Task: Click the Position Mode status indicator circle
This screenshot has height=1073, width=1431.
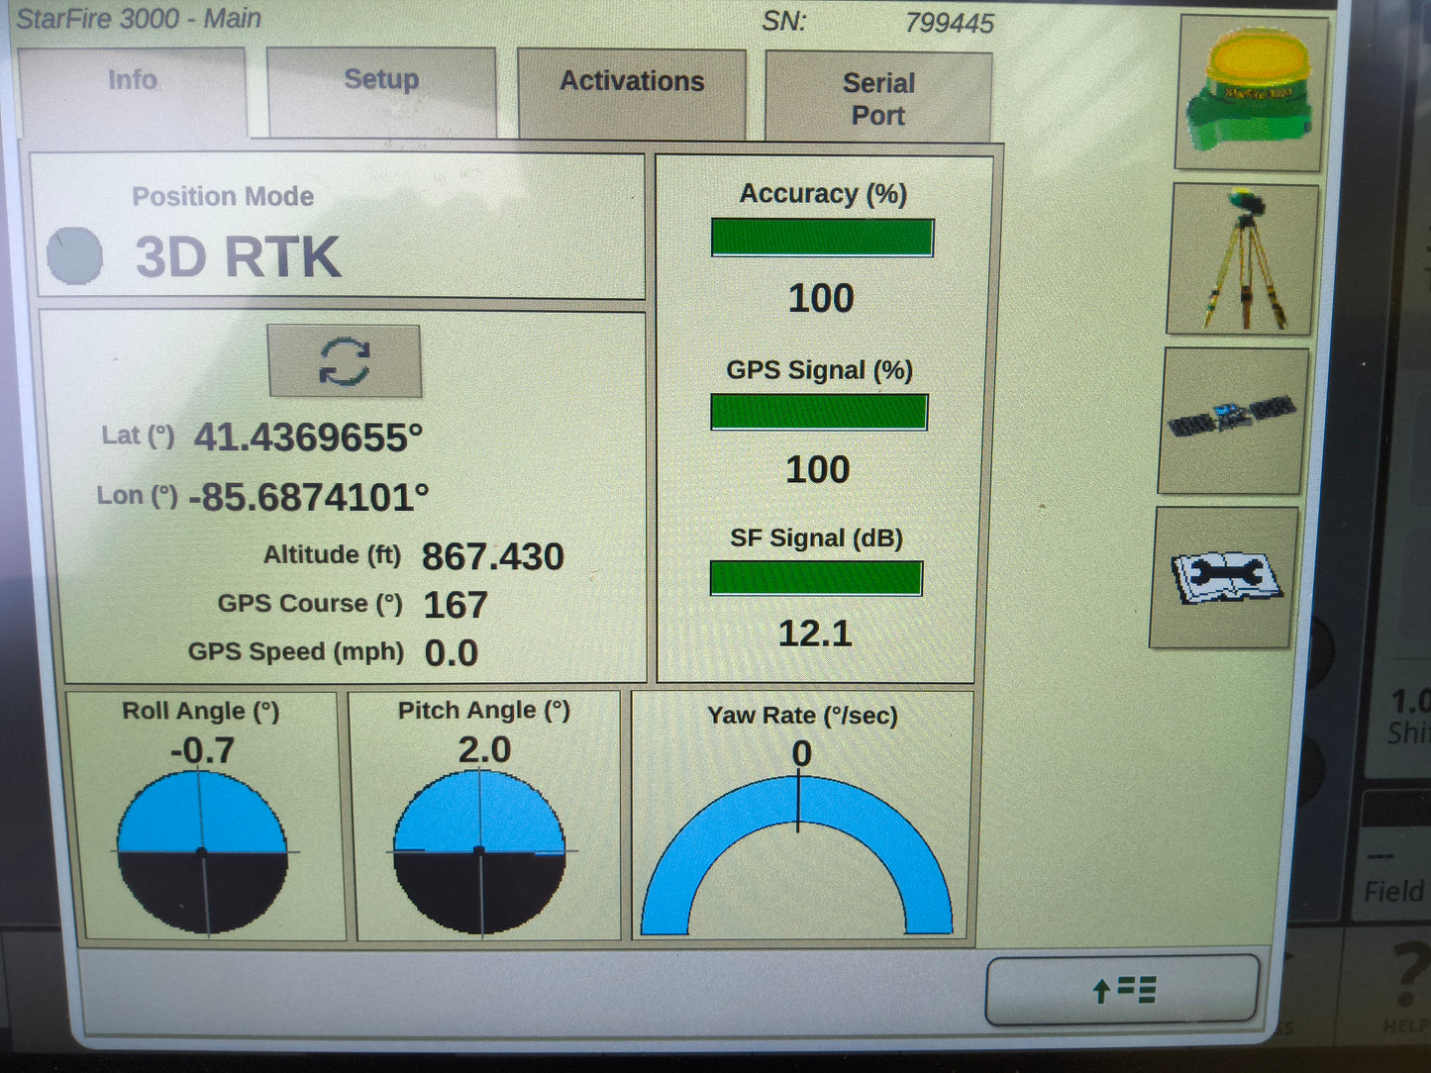Action: [x=75, y=255]
